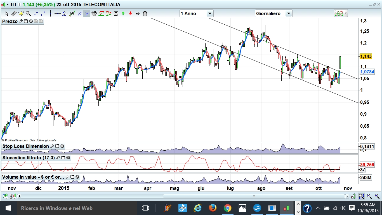The width and height of the screenshot is (382, 215).
Task: Maximize the Volume in value panel
Action: point(72,177)
